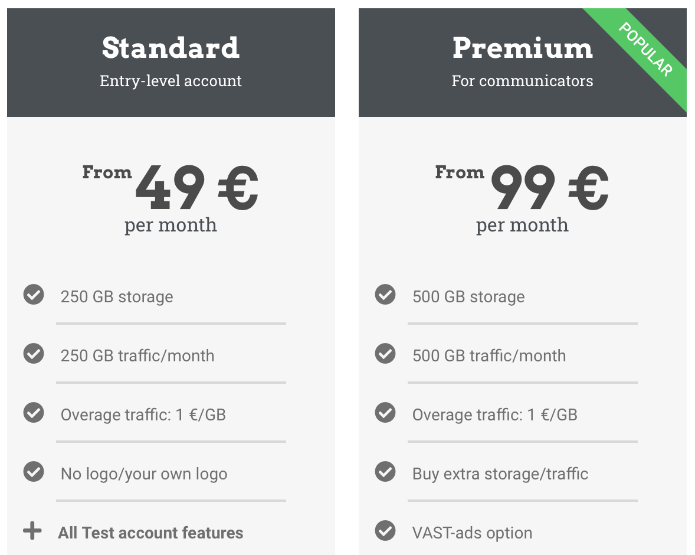Expand the All Test account features section
Image resolution: width=695 pixels, height=555 pixels.
150,532
